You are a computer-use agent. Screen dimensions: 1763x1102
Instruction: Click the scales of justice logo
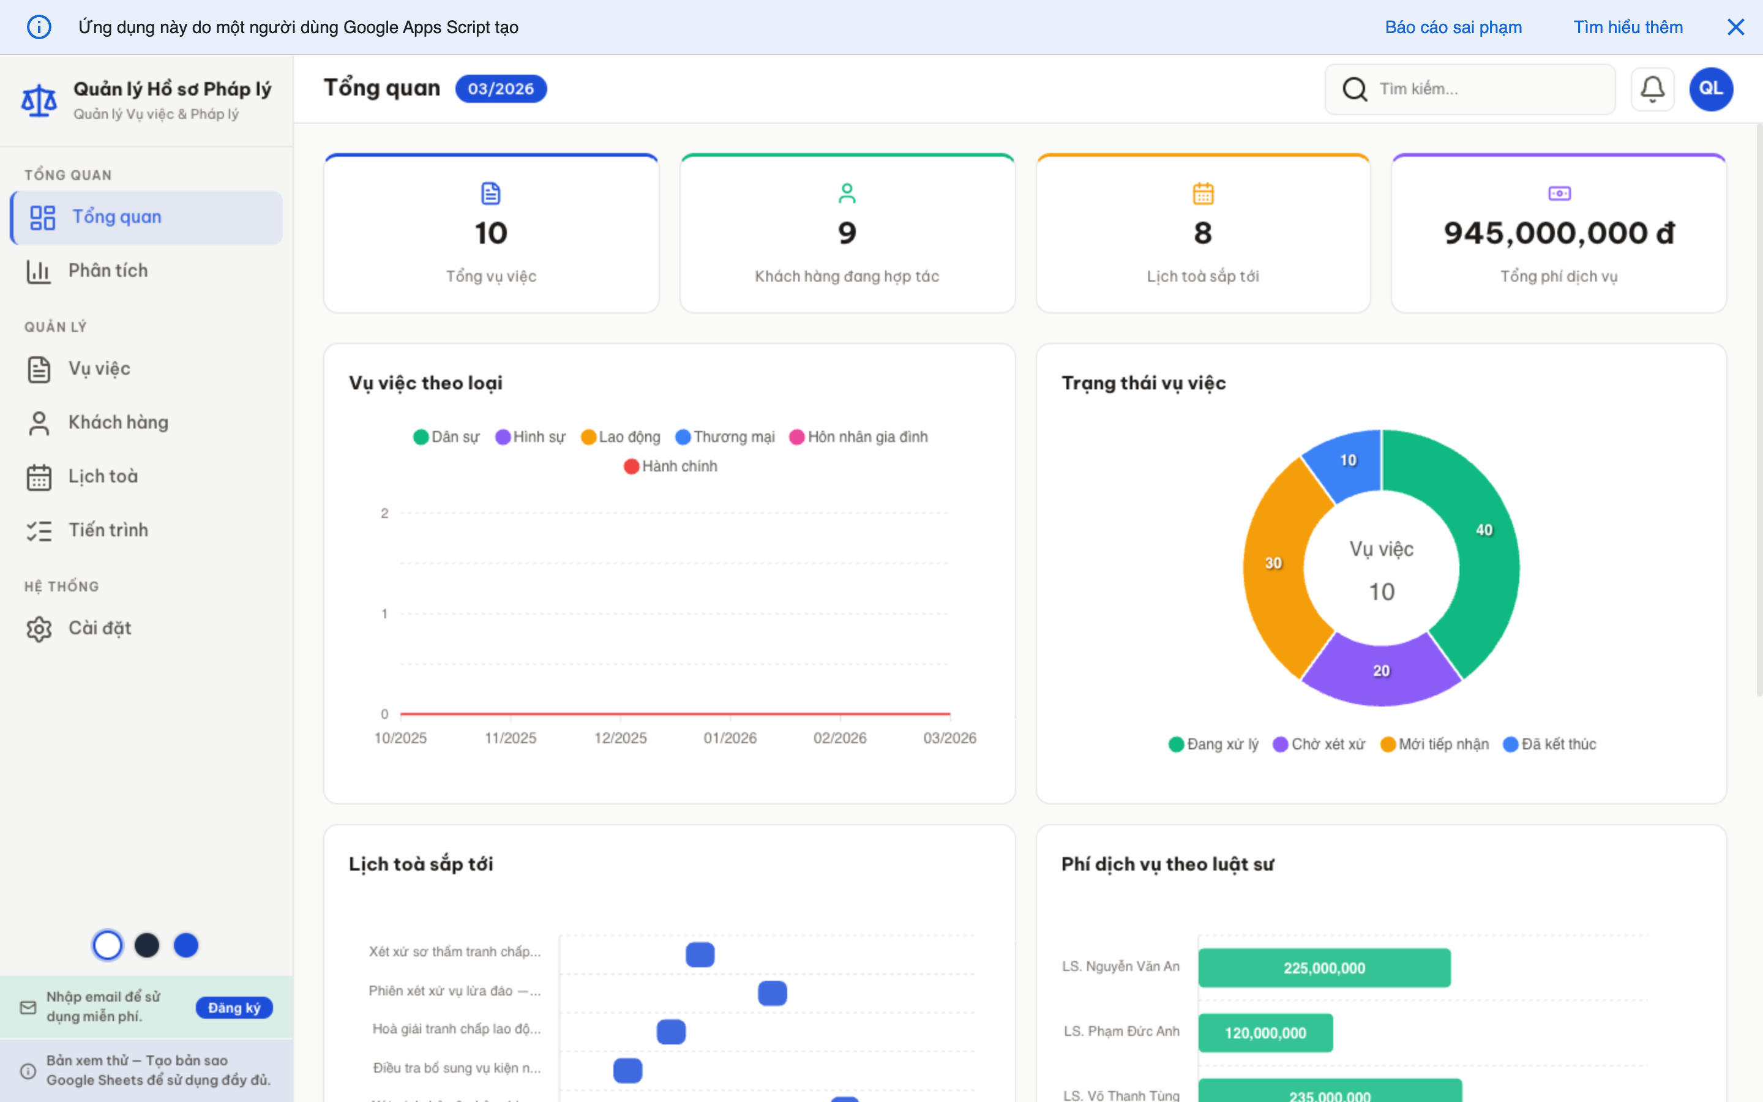pos(39,100)
